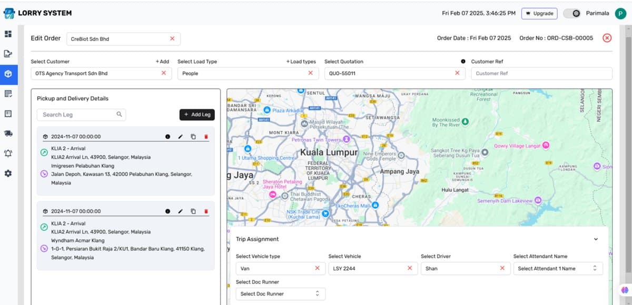Copy the Imigresen Pelabuhan Klang leg
This screenshot has height=305, width=632.
coord(193,137)
